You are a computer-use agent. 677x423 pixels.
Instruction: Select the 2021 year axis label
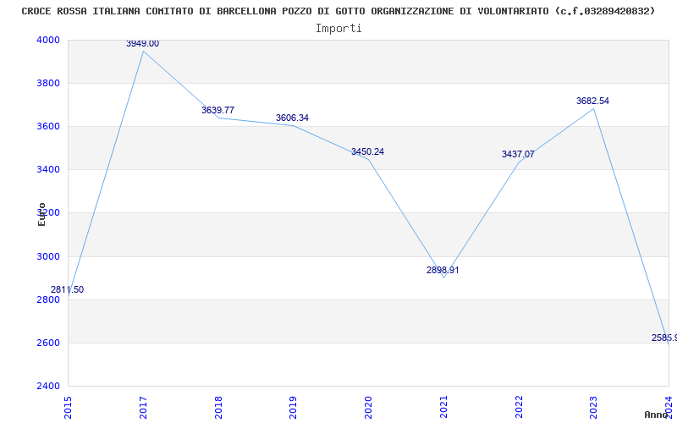coord(443,407)
